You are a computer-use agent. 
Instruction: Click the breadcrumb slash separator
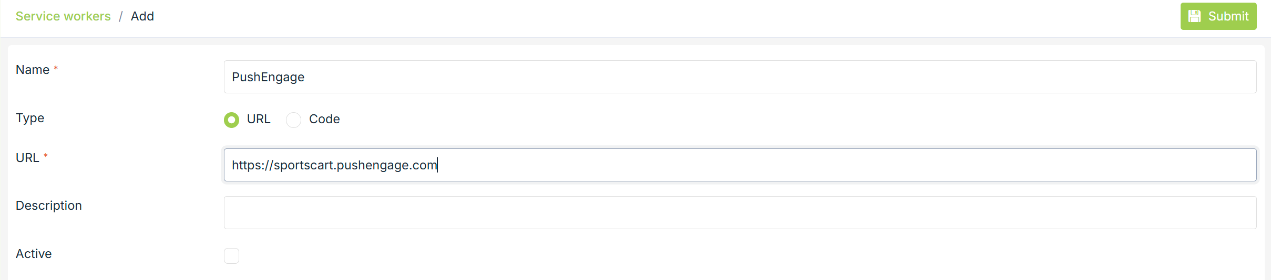pyautogui.click(x=120, y=16)
